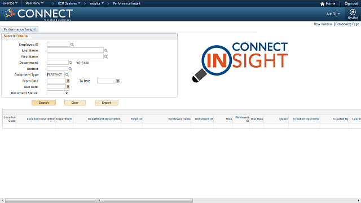Click the scrollbar left arrow

2,201
